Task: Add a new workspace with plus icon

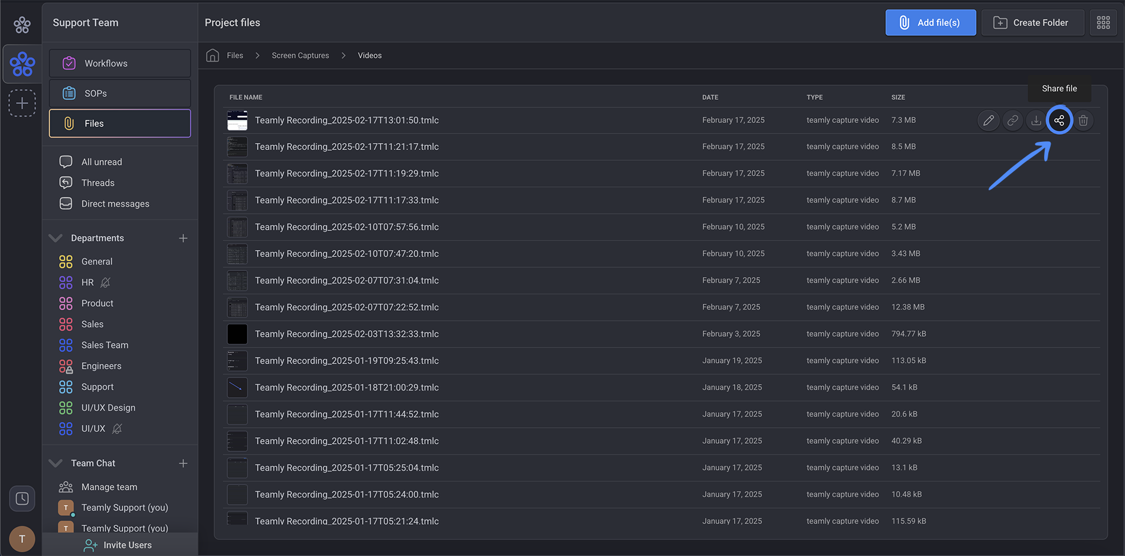Action: (x=22, y=103)
